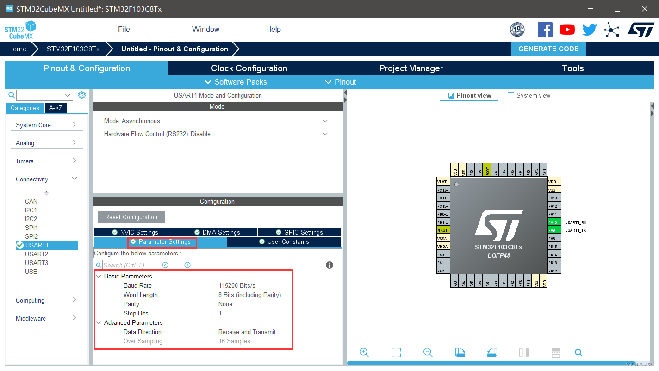This screenshot has width=659, height=371.
Task: Open the USART1 Mode dropdown
Action: [x=225, y=121]
